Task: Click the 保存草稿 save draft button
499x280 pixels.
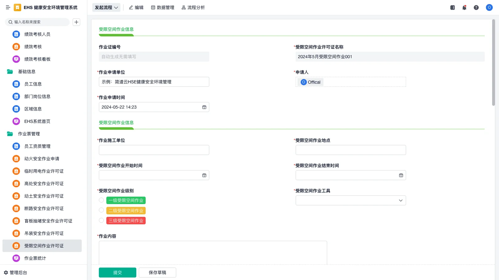Action: 157,272
